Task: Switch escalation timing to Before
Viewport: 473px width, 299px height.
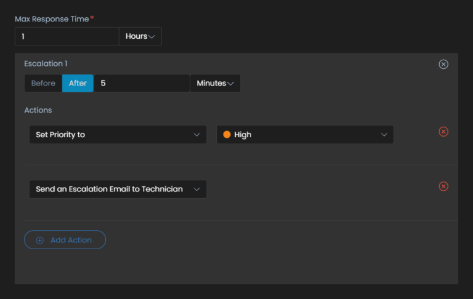Action: tap(43, 83)
